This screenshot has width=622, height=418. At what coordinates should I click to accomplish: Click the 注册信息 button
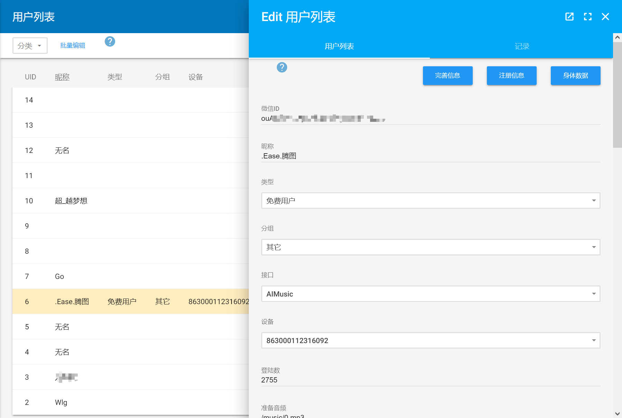[511, 76]
